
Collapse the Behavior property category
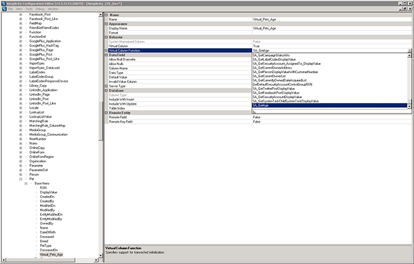[x=106, y=37]
